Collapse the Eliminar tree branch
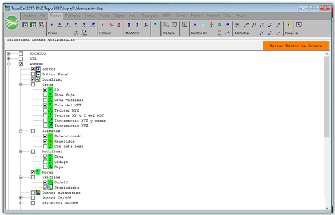 click(21, 131)
